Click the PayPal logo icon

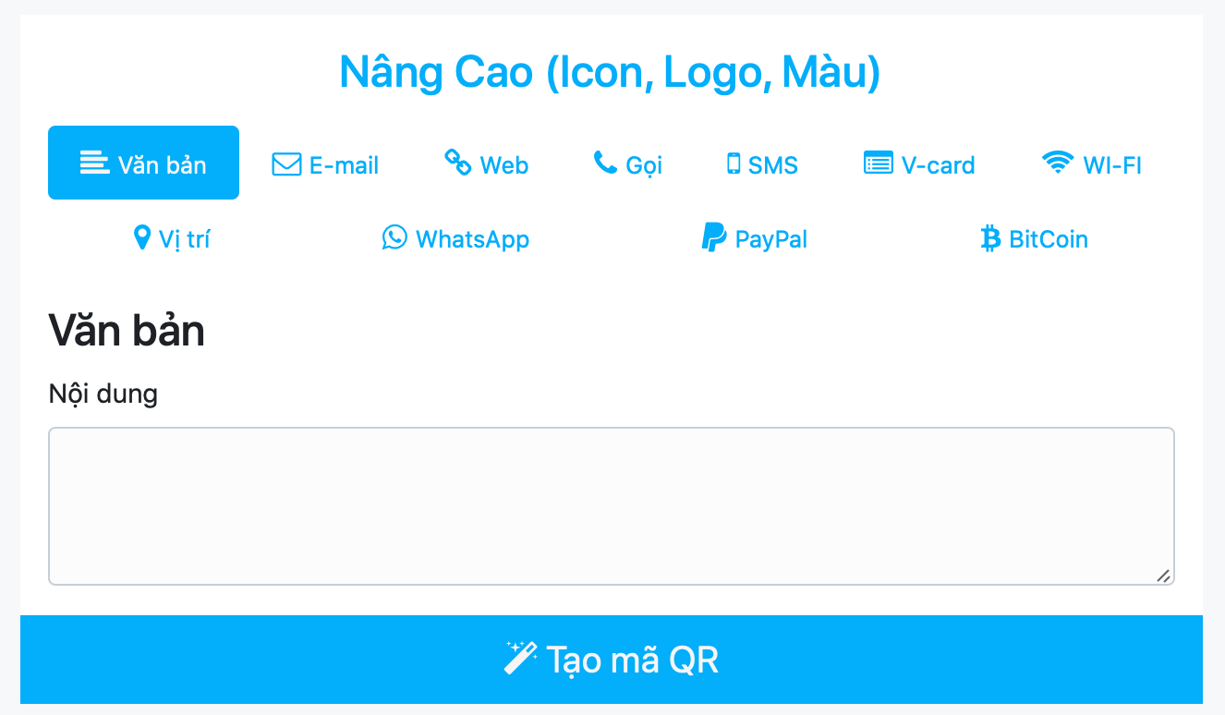pos(713,237)
